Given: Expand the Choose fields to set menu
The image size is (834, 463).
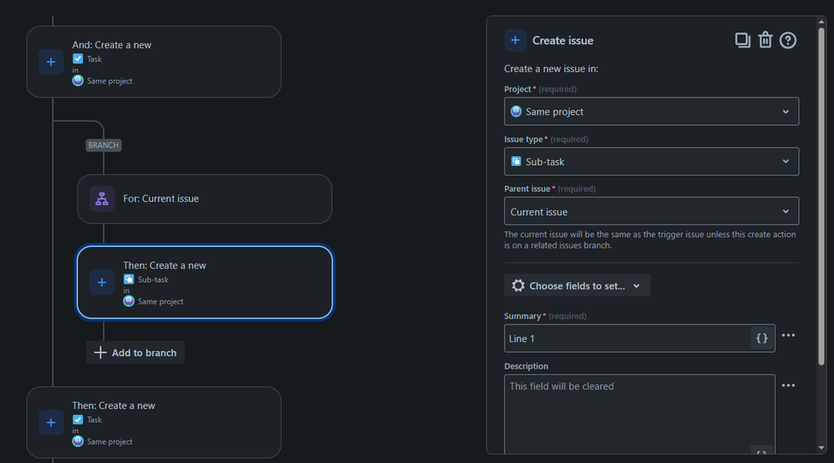Looking at the screenshot, I should (577, 285).
